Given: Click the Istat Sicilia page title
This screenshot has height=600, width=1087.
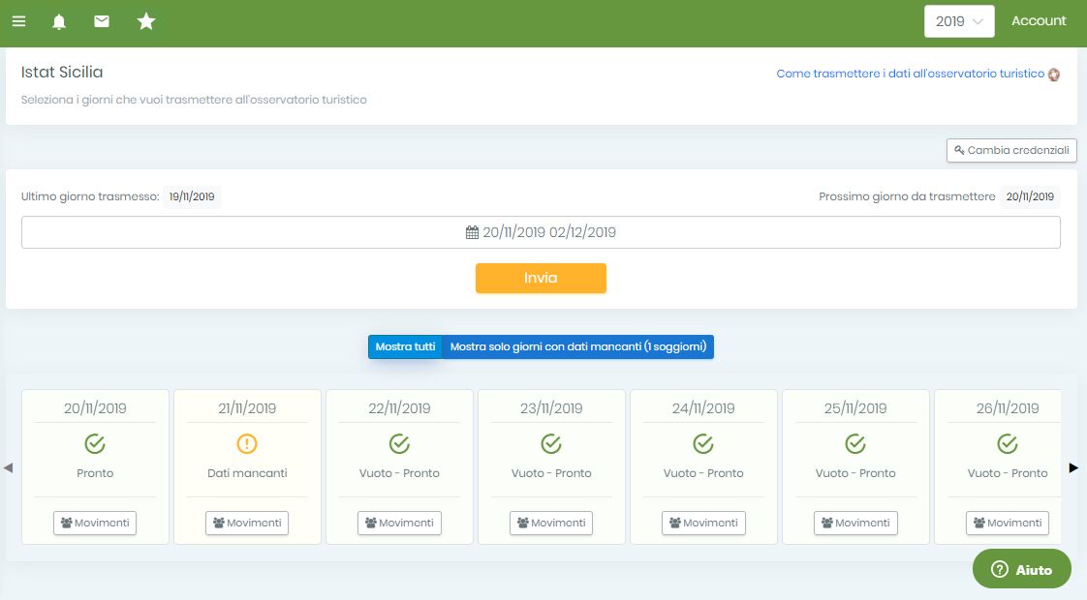Looking at the screenshot, I should point(62,72).
